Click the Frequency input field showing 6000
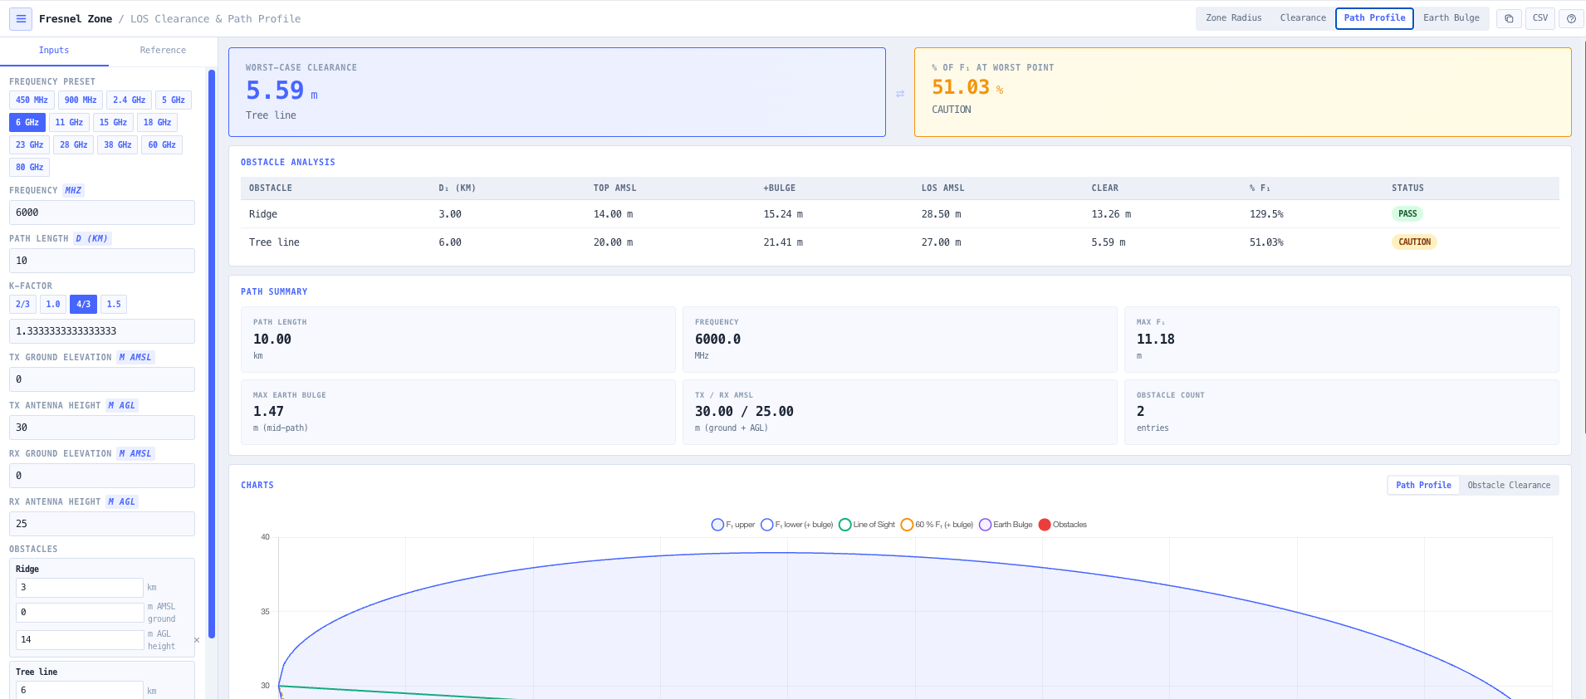 (x=102, y=213)
